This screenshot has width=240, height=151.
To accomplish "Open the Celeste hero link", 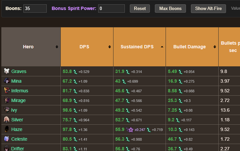I will [x=19, y=139].
